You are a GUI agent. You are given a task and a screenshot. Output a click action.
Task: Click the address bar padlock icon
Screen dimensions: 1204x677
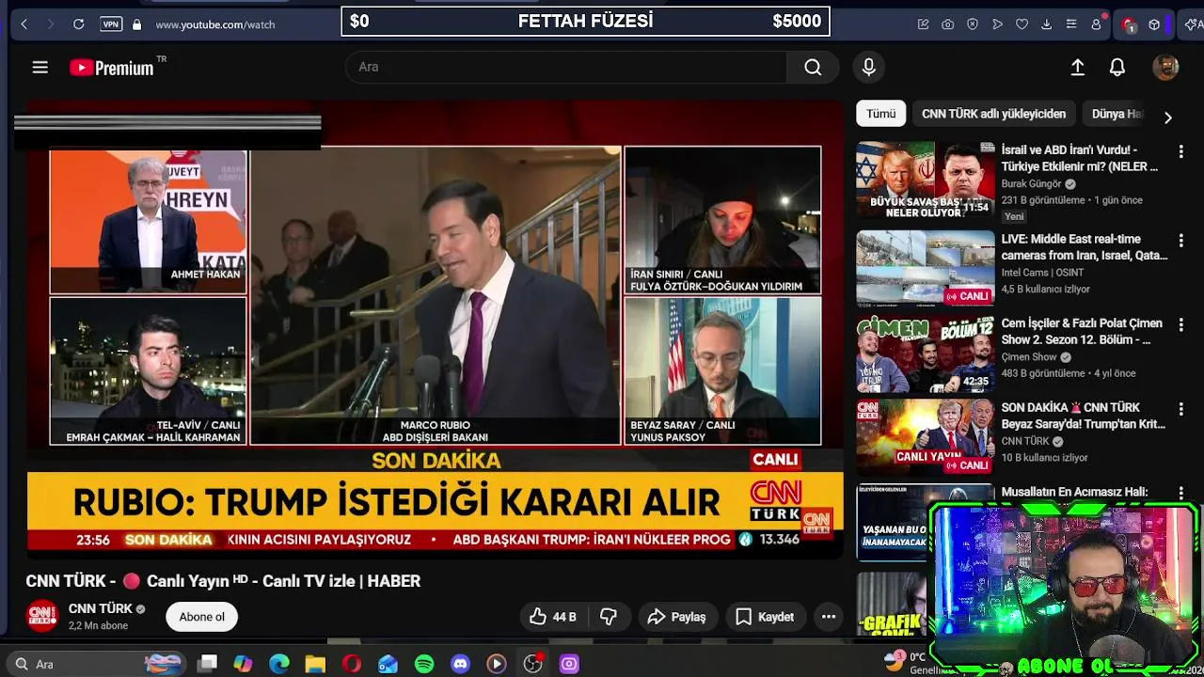tap(137, 24)
